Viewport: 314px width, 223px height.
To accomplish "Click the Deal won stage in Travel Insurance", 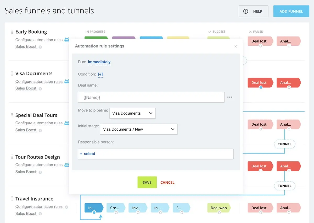I will pos(219,208).
